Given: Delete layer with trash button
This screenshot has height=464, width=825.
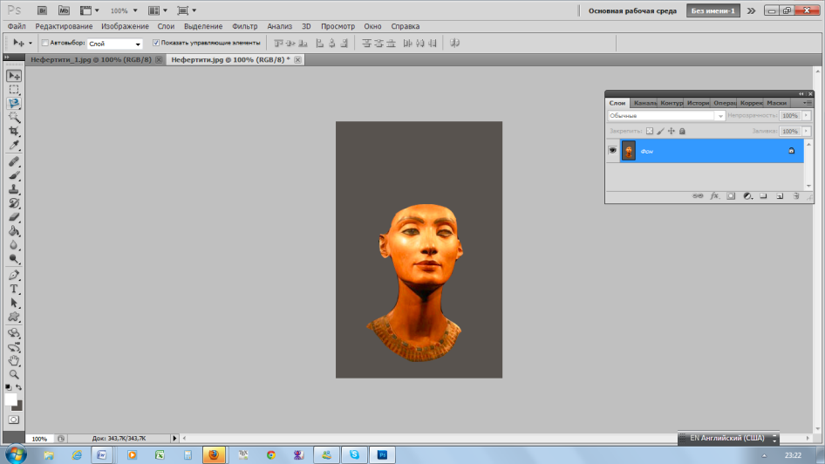Looking at the screenshot, I should click(796, 196).
